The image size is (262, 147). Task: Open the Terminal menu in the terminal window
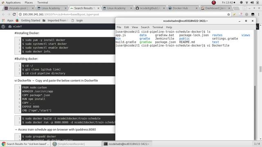tap(158, 27)
